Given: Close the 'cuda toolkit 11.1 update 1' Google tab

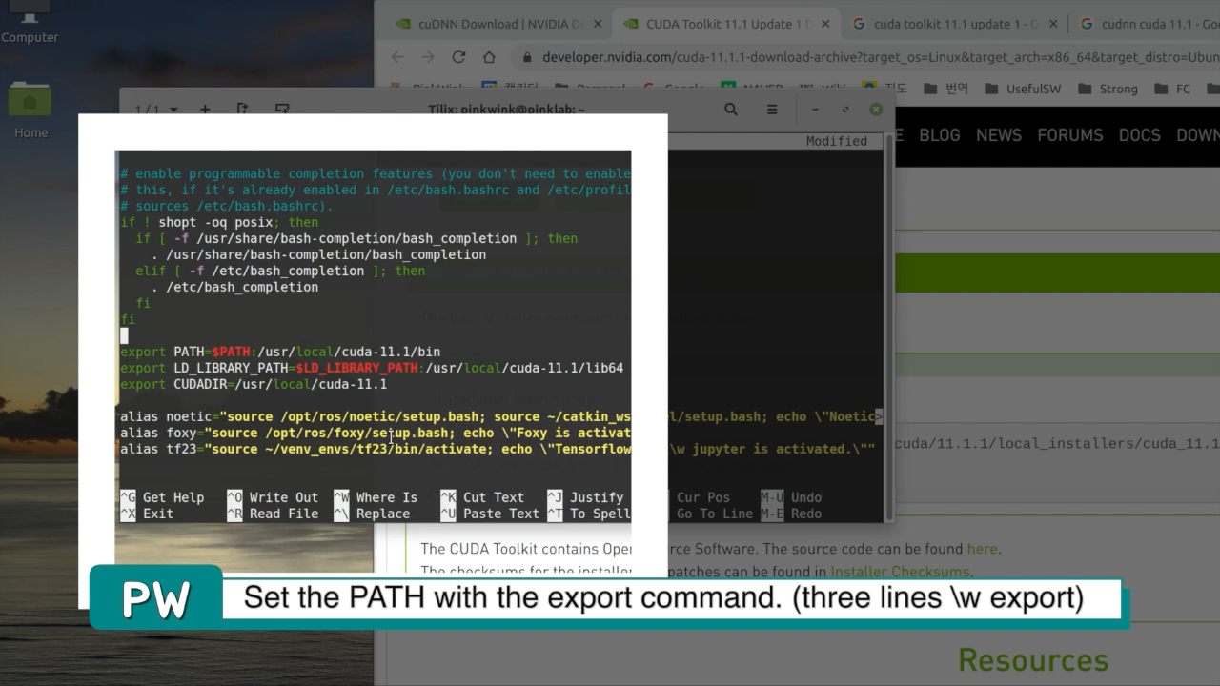Looking at the screenshot, I should tap(1052, 25).
